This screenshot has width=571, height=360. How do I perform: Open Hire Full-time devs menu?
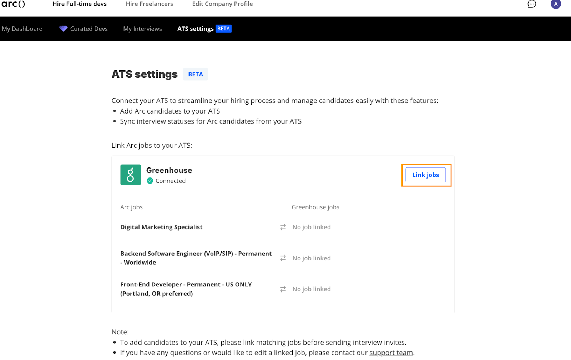pyautogui.click(x=80, y=4)
